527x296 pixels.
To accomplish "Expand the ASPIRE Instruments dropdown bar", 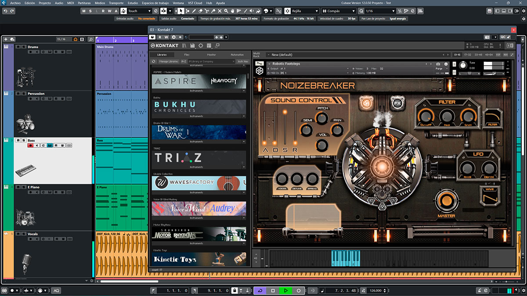I will coord(199,91).
